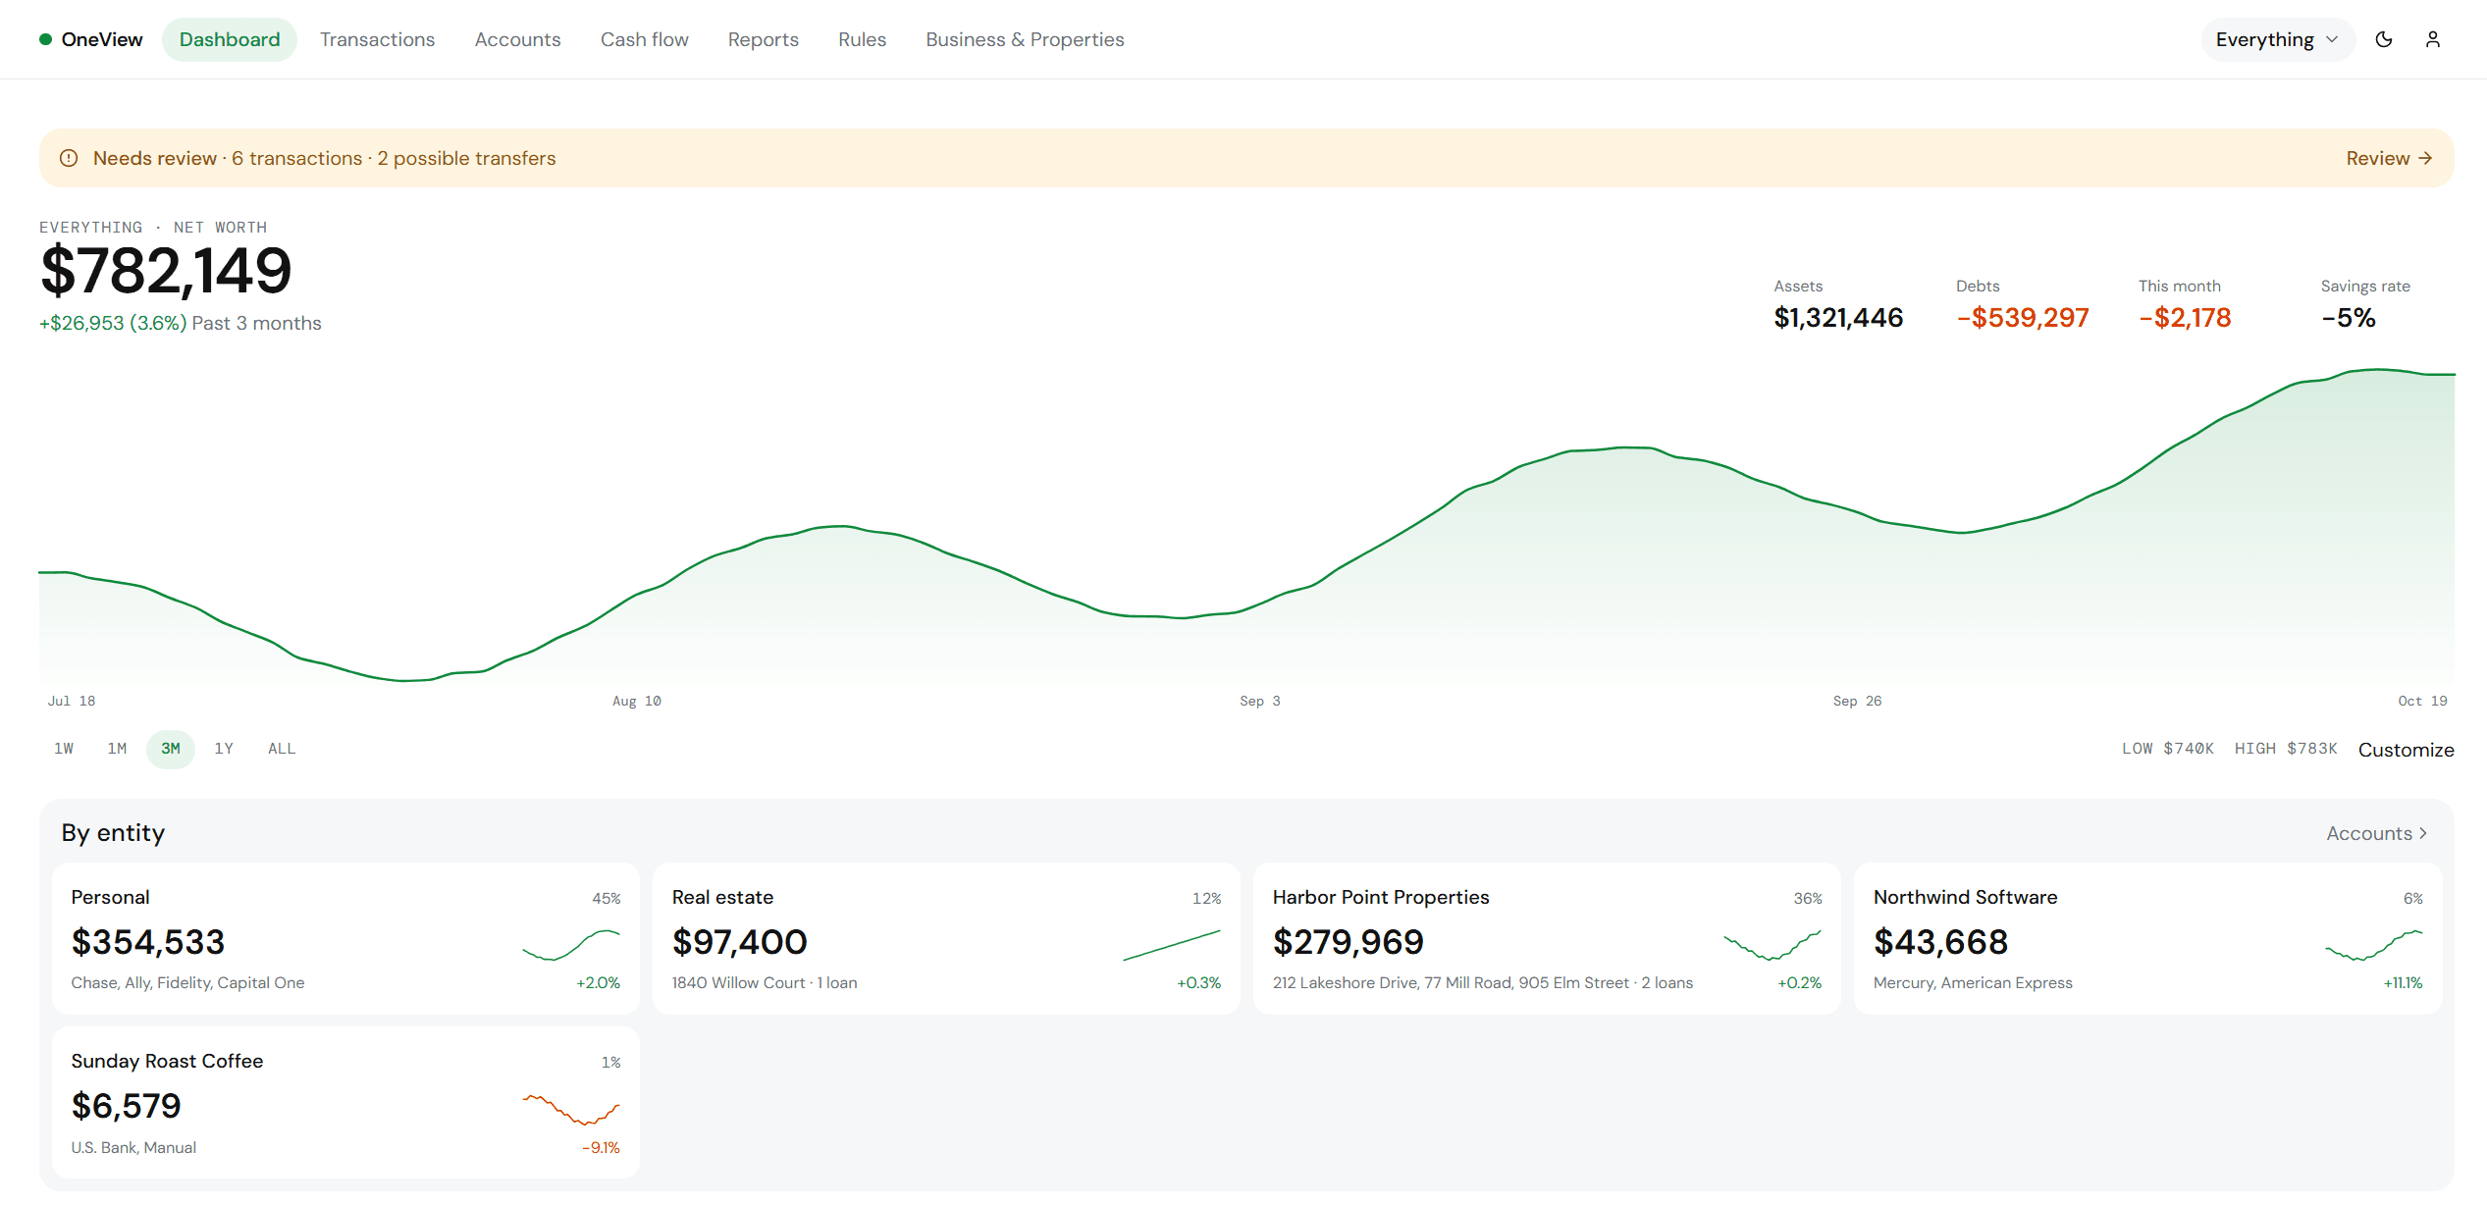Image resolution: width=2487 pixels, height=1206 pixels.
Task: Go to the Rules tab
Action: pyautogui.click(x=862, y=39)
